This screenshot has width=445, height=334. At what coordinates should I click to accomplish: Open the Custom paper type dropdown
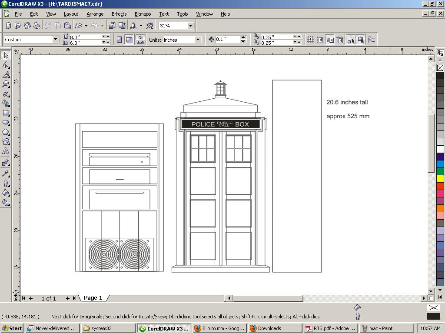[x=56, y=39]
